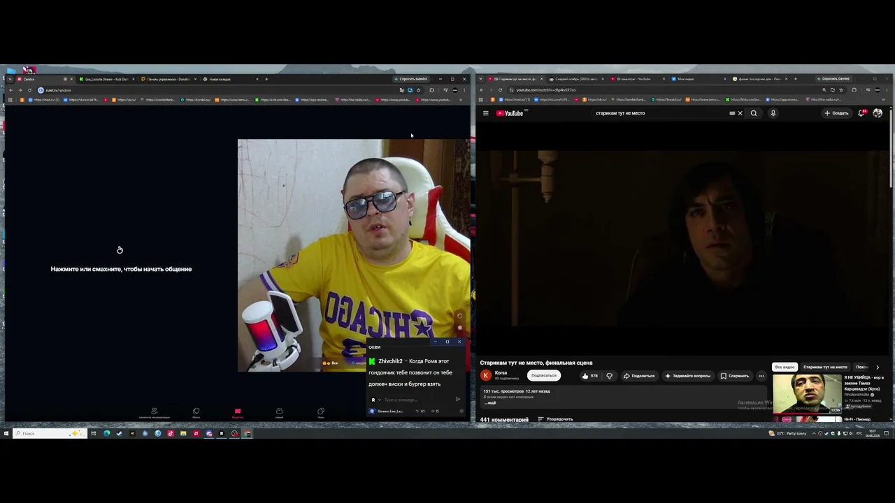Switch to the 'Новая вкладка' tab
Screen dimensions: 895x503
click(x=230, y=79)
